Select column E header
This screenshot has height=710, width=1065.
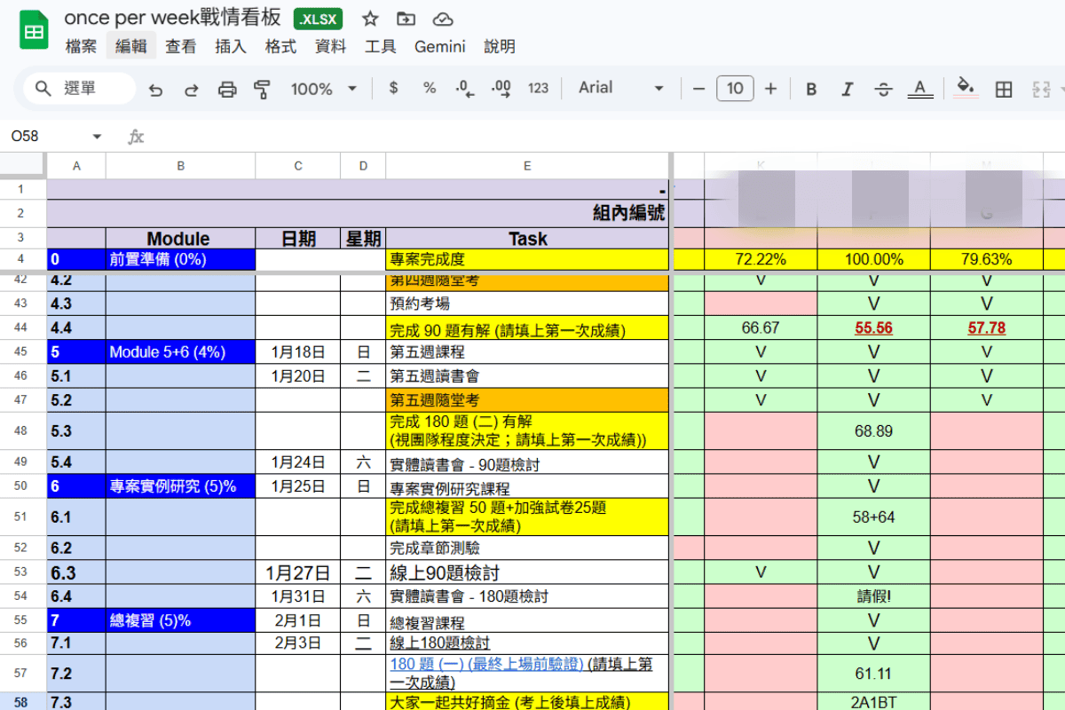coord(527,165)
